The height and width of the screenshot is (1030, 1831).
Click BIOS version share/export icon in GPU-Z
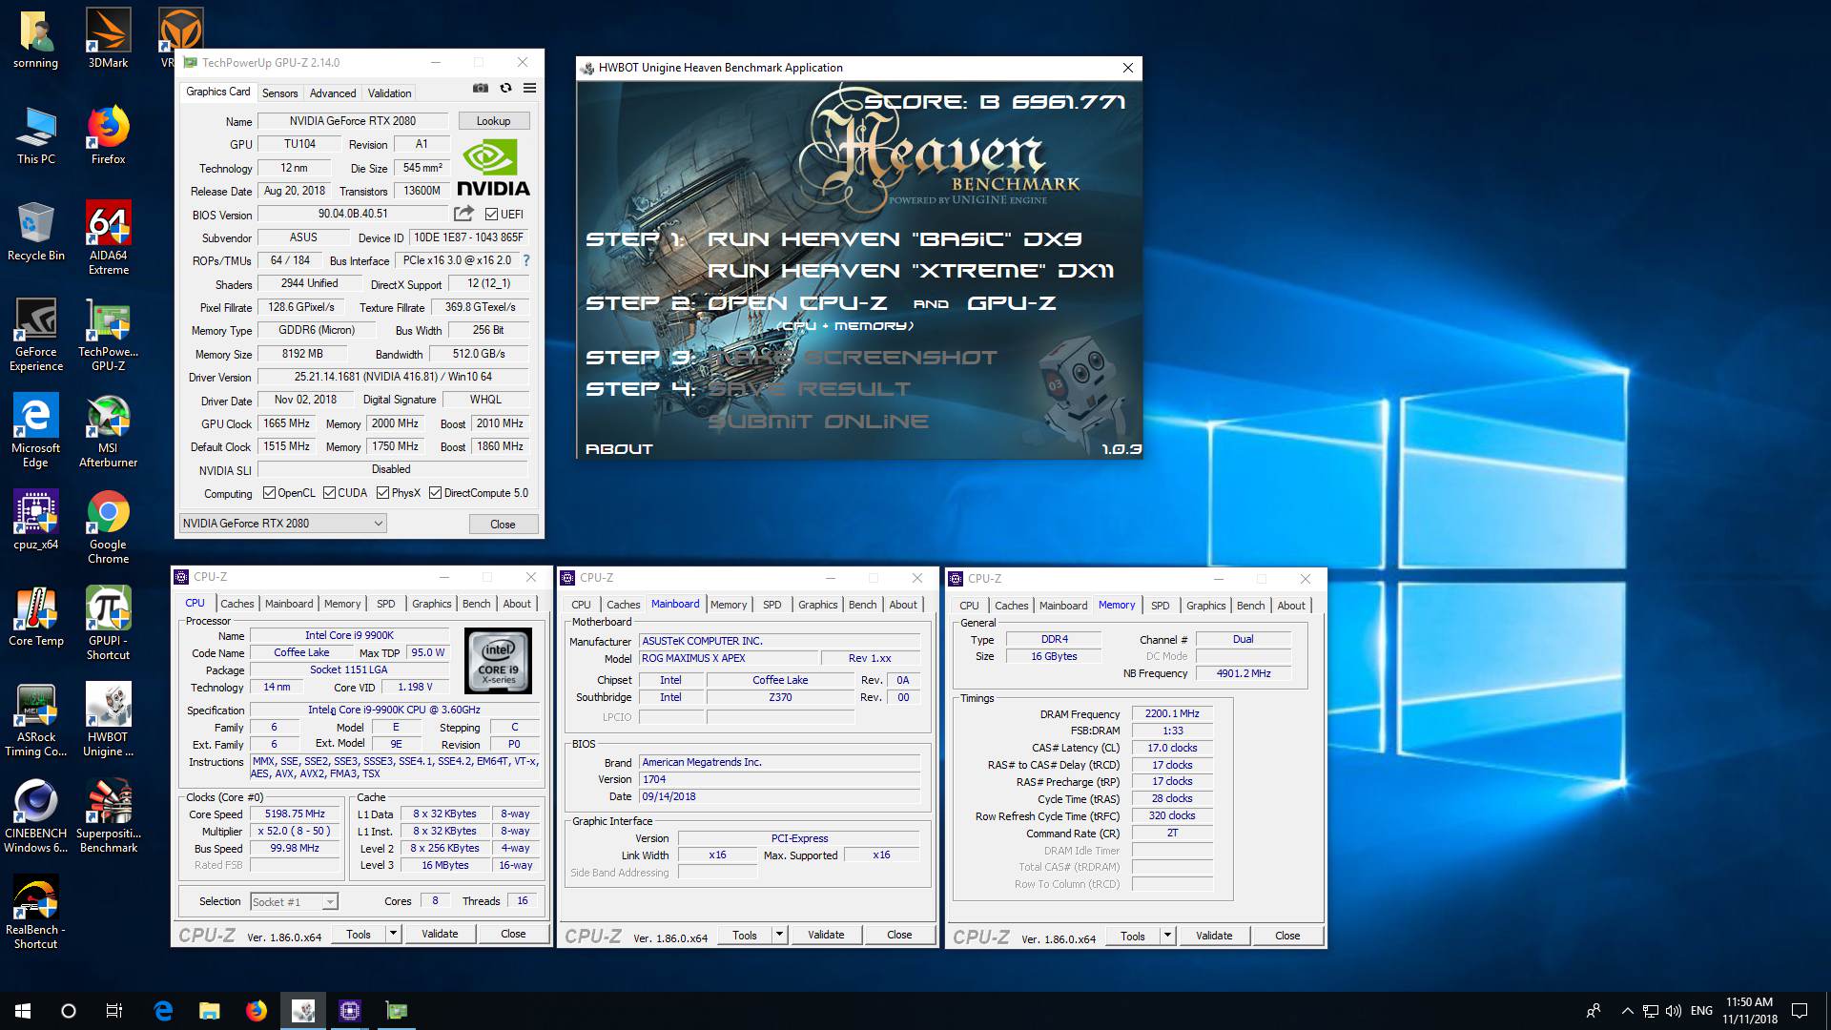point(463,214)
